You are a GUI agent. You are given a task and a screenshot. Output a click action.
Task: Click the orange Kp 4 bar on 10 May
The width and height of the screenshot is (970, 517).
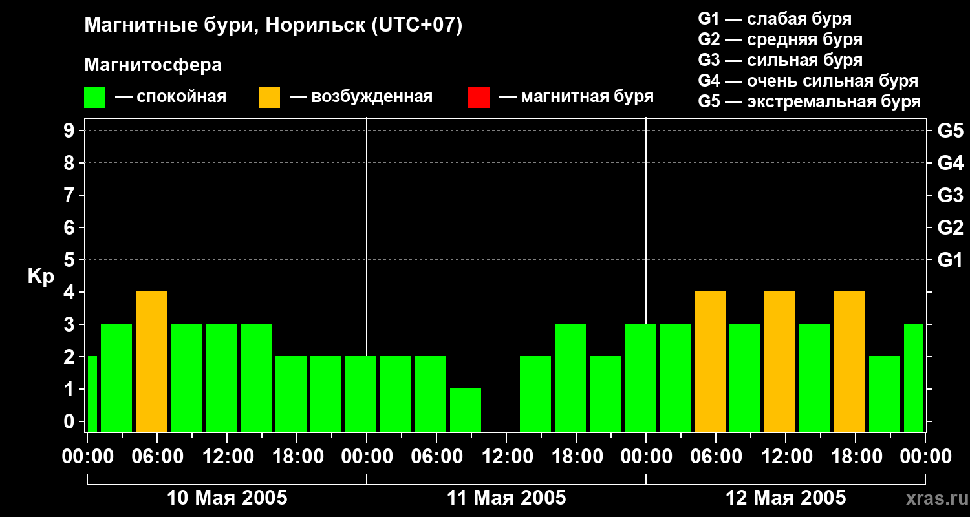[x=151, y=361]
